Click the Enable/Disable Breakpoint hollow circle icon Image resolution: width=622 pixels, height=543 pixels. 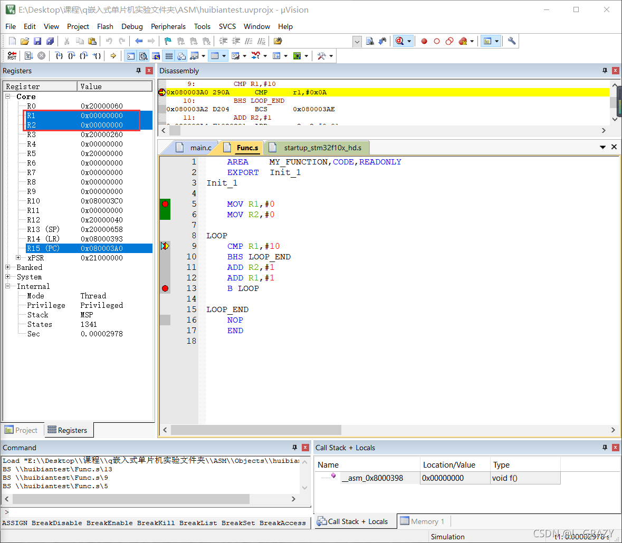pos(437,41)
